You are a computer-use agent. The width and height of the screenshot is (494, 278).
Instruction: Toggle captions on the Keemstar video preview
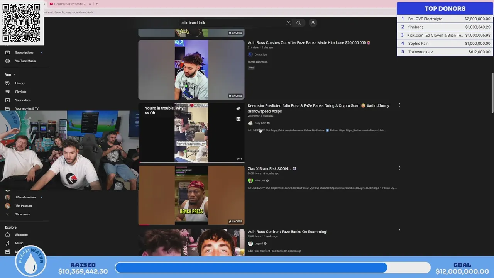[239, 119]
